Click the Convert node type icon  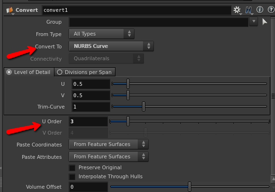point(10,10)
